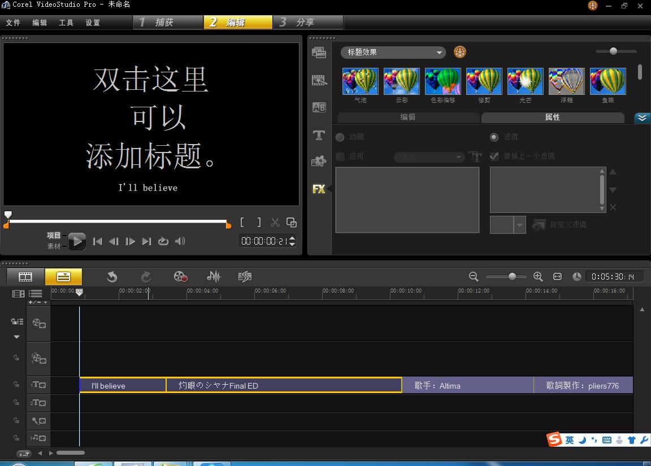Select the Media library icon in sidebar

(x=319, y=52)
